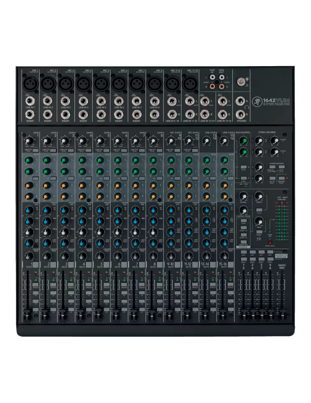Image resolution: width=311 pixels, height=403 pixels.
Task: Click the TAPE IN level knob
Action: point(259,196)
